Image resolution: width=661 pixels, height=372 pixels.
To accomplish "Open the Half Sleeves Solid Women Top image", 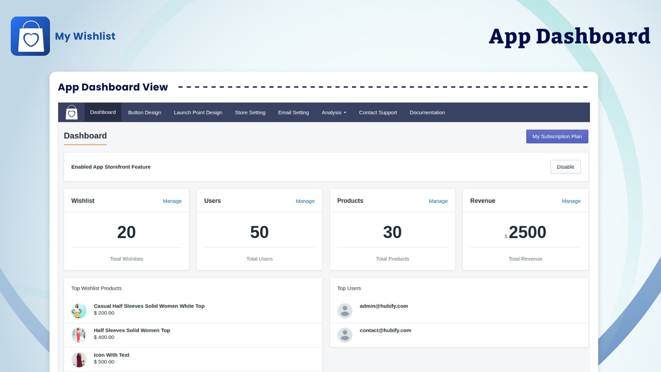I will click(78, 335).
